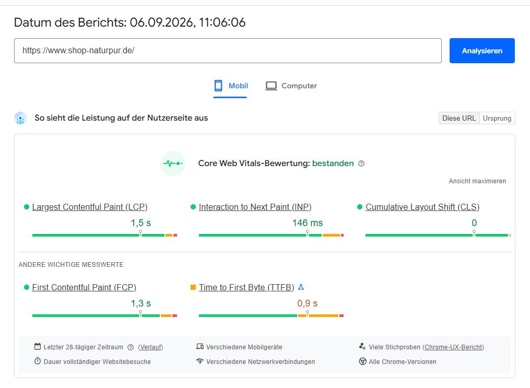
Task: Click the Core Web Vitals pulse icon
Action: click(173, 163)
